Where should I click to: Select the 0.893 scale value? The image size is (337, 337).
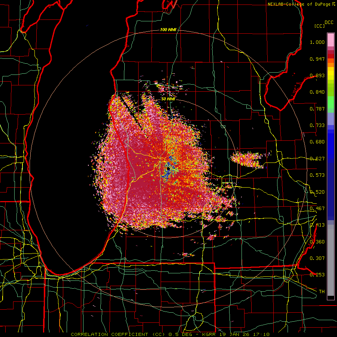tap(317, 75)
